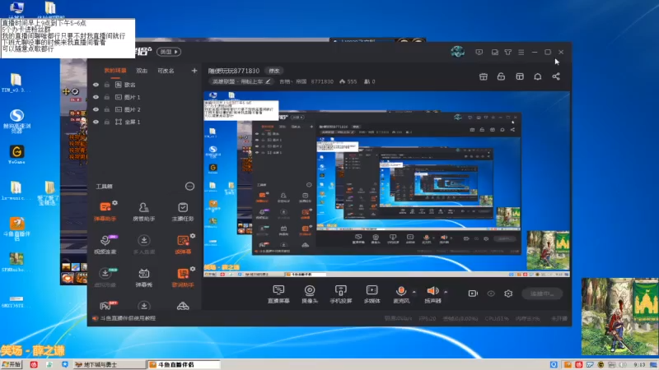This screenshot has height=370, width=659.
Task: Click the stream preview canvas
Action: [x=386, y=183]
